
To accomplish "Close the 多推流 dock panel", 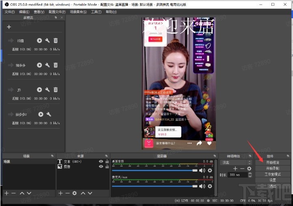I will (x=62, y=17).
